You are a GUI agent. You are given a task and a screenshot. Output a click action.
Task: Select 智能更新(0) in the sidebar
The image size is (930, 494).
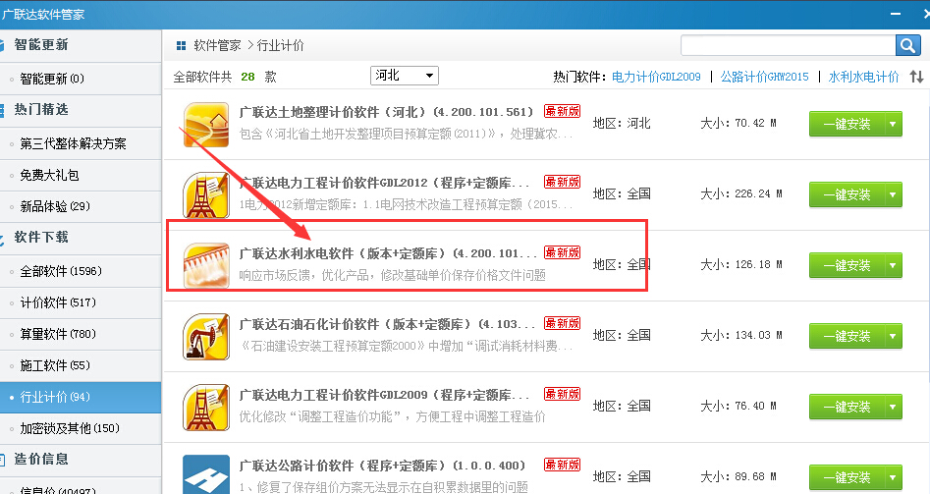(x=81, y=79)
